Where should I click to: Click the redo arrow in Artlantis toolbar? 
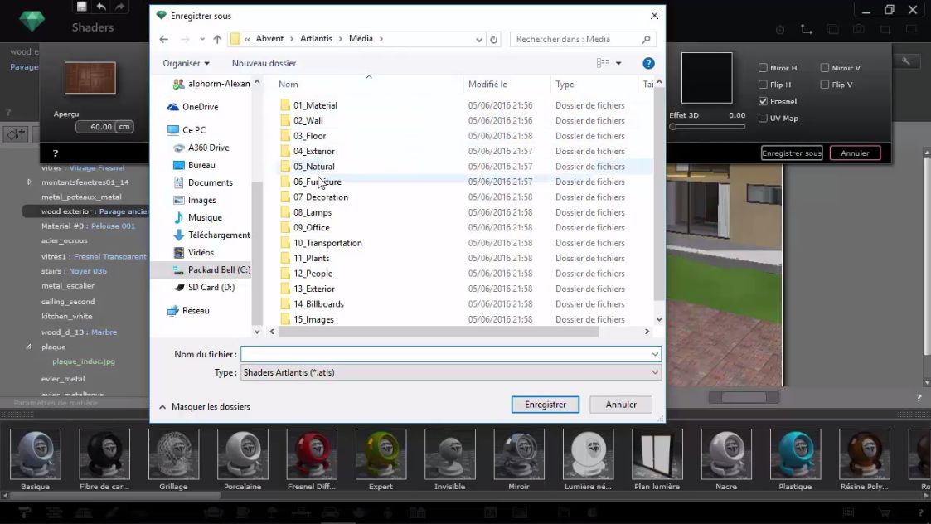(120, 7)
